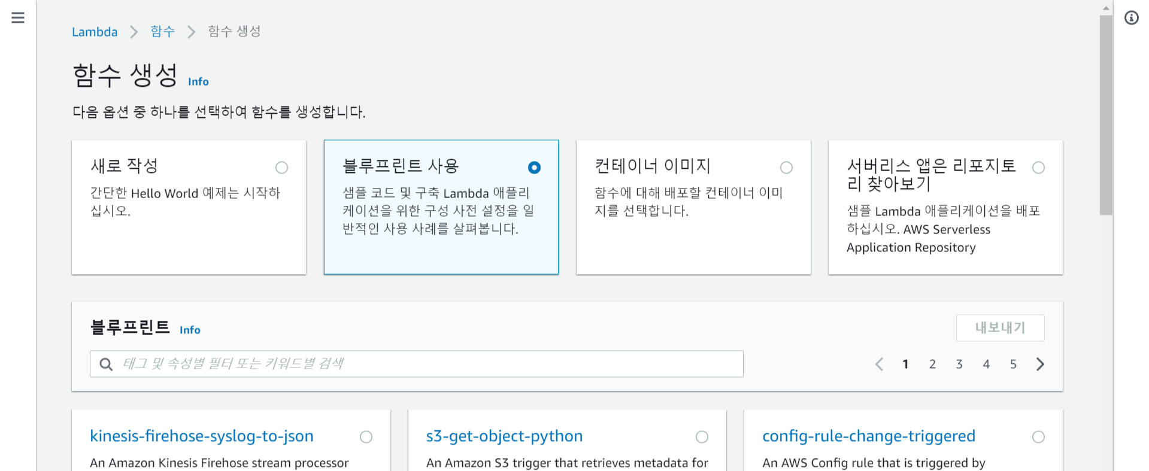Choose config-rule-change-triggered blueprint radio
This screenshot has width=1149, height=471.
click(1038, 437)
